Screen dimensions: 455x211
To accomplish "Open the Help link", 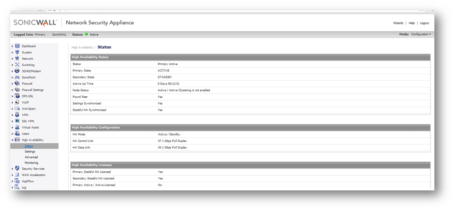I will pos(411,23).
